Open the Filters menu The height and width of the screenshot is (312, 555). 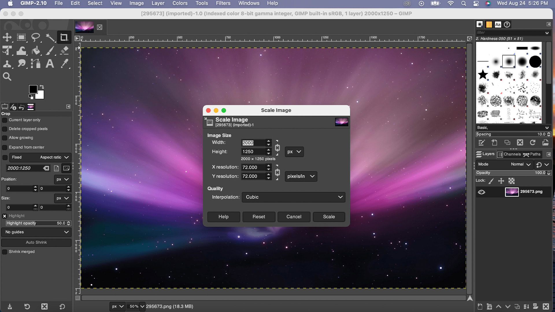223,3
